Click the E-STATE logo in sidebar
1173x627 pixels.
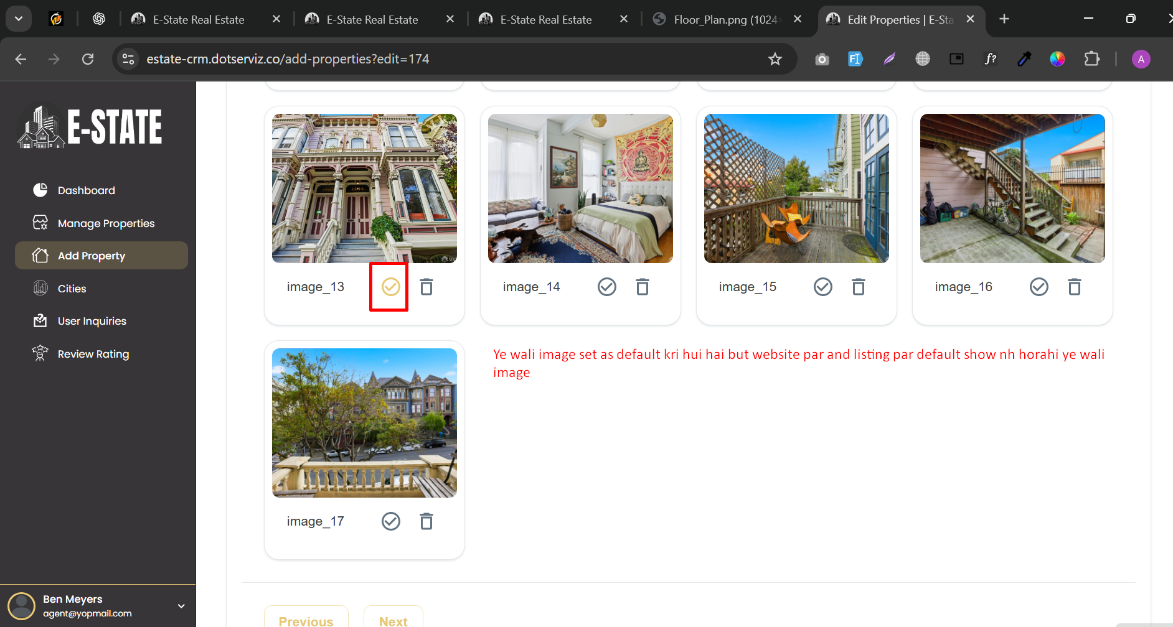point(90,127)
